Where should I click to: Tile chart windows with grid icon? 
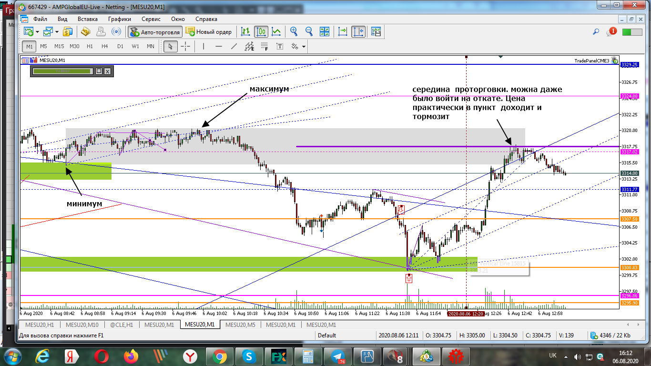[325, 32]
